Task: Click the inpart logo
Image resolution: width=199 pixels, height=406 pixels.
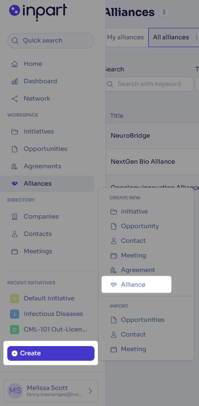Action: pyautogui.click(x=38, y=11)
